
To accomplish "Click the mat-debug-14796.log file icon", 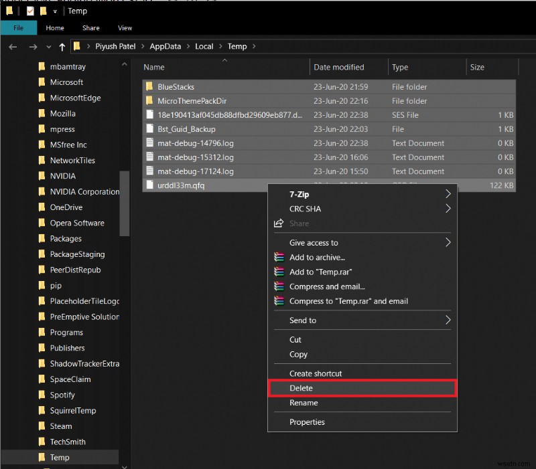I will click(x=149, y=143).
